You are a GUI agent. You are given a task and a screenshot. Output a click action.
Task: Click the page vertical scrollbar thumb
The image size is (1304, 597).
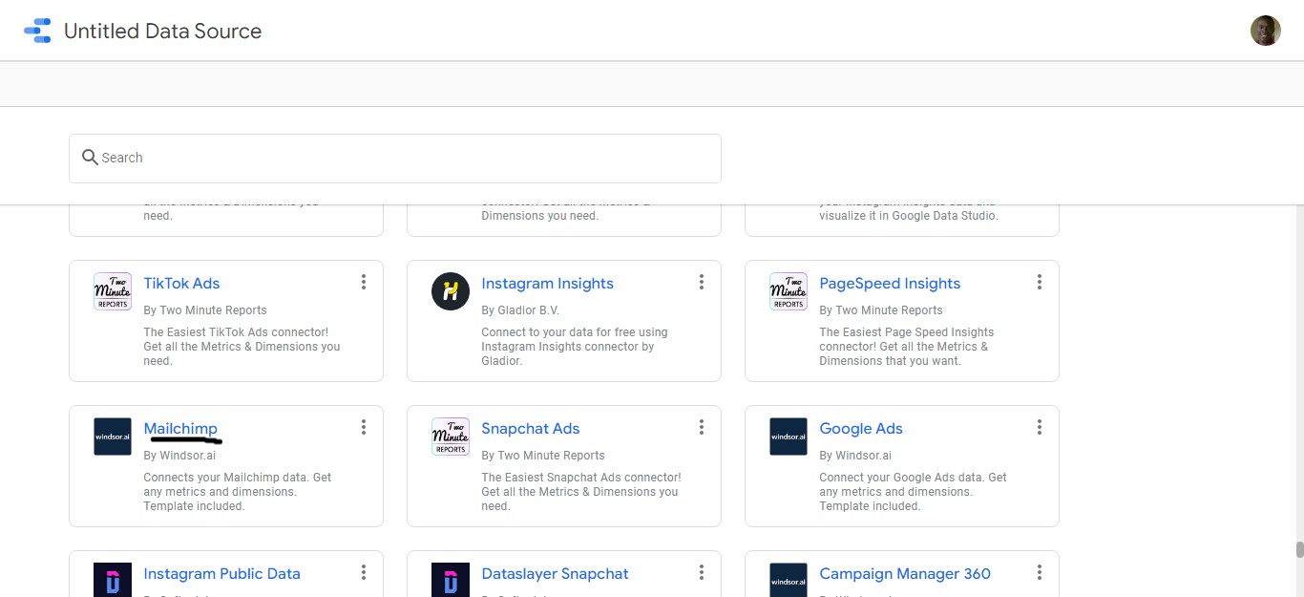click(1299, 549)
